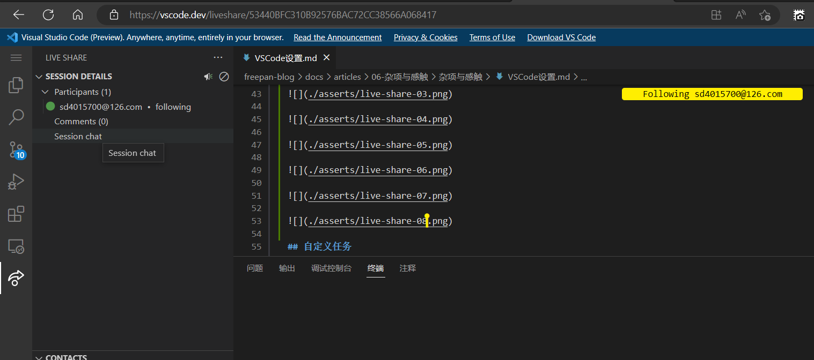The image size is (814, 360).
Task: Open the hamburger application menu
Action: pos(16,58)
